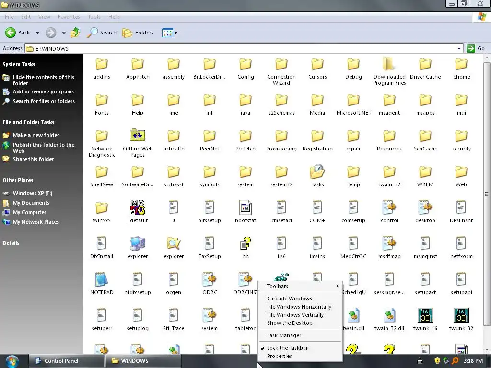
Task: Click the security shield tray icon
Action: coord(437,361)
